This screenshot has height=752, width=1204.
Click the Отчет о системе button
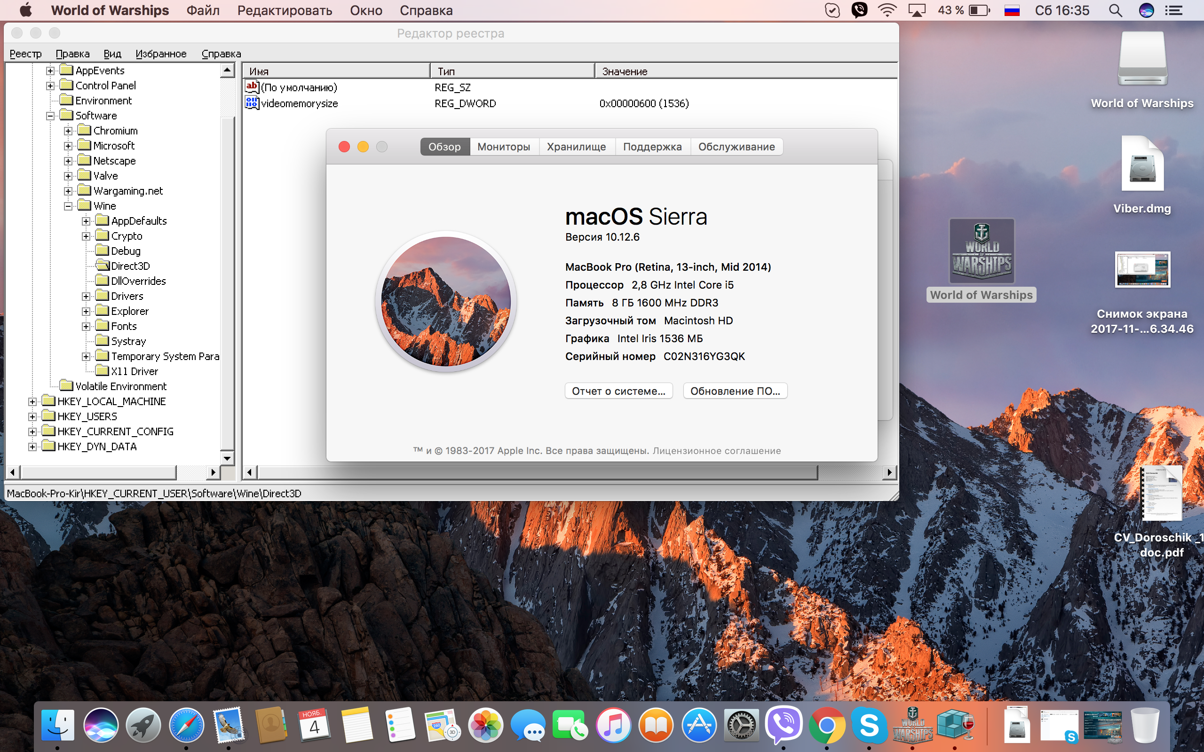point(618,391)
